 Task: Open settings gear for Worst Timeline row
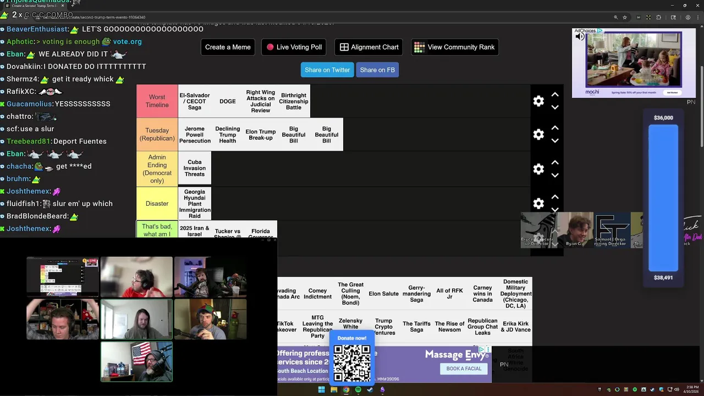tap(538, 101)
